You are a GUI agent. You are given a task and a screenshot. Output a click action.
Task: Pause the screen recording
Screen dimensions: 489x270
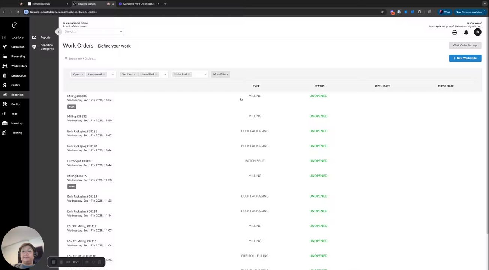point(61,262)
